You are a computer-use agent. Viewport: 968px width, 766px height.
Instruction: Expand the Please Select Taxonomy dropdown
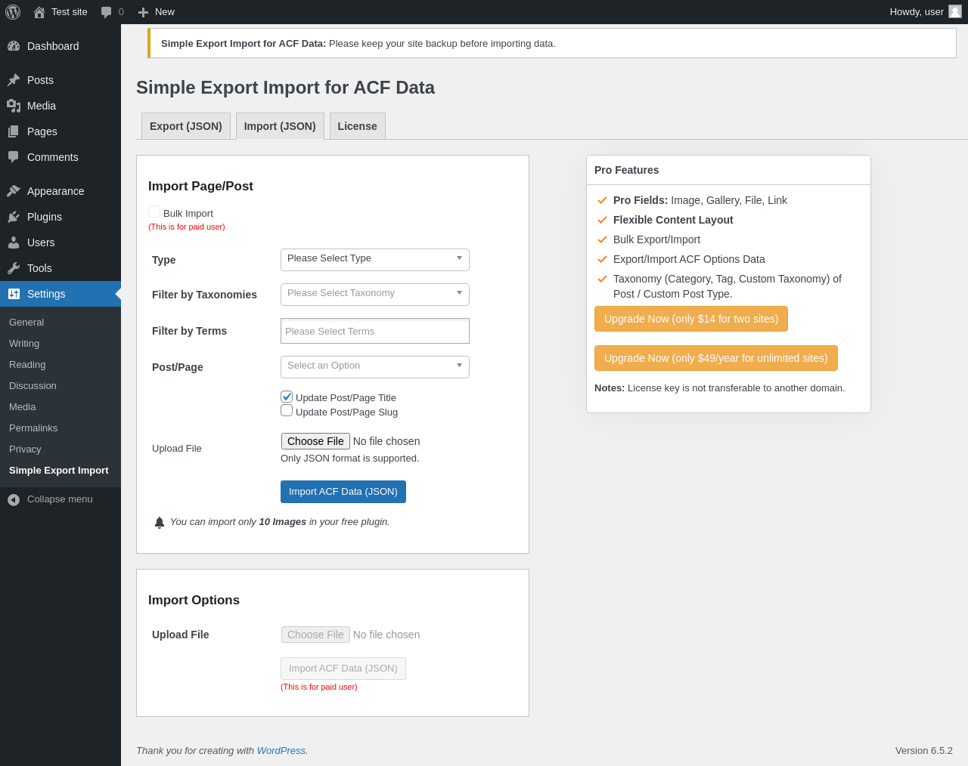374,294
